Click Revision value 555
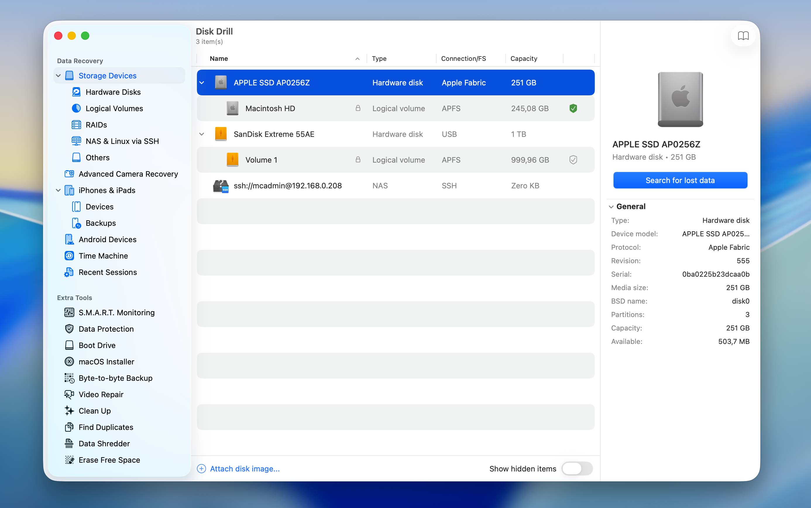 [743, 261]
